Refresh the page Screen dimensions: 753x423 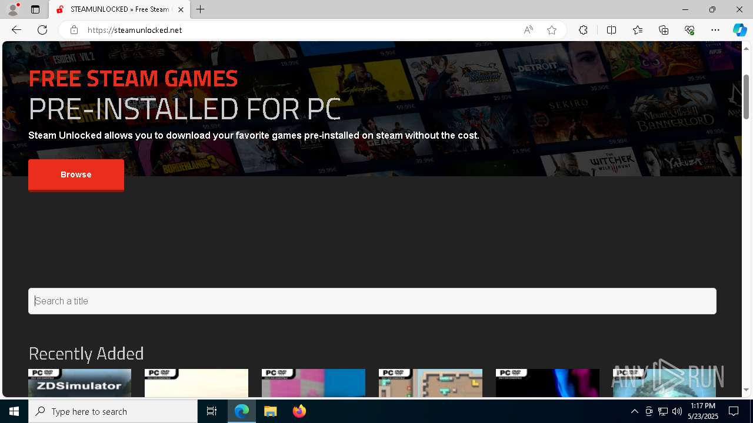click(x=42, y=30)
